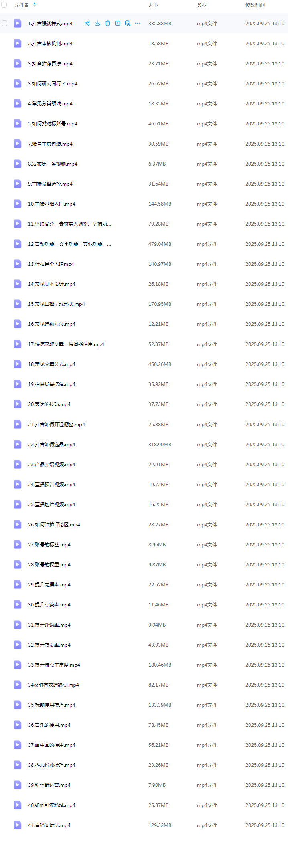Viewport: 288px width, 845px height.
Task: Open 12.音频功能 truncated file name
Action: pyautogui.click(x=70, y=244)
